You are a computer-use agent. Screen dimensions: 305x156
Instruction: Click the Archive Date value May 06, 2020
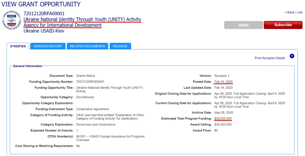click(224, 113)
